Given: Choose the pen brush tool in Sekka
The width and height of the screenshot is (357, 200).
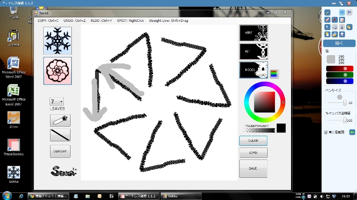Looking at the screenshot, I should tap(60, 120).
